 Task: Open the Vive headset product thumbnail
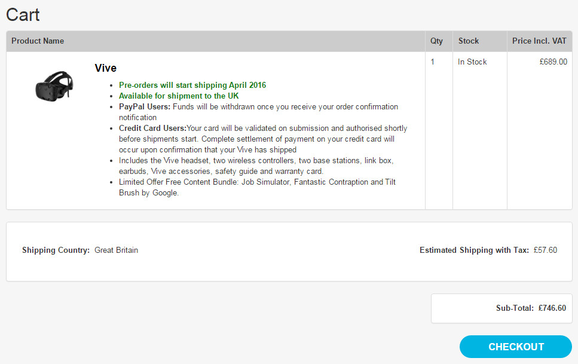(54, 86)
